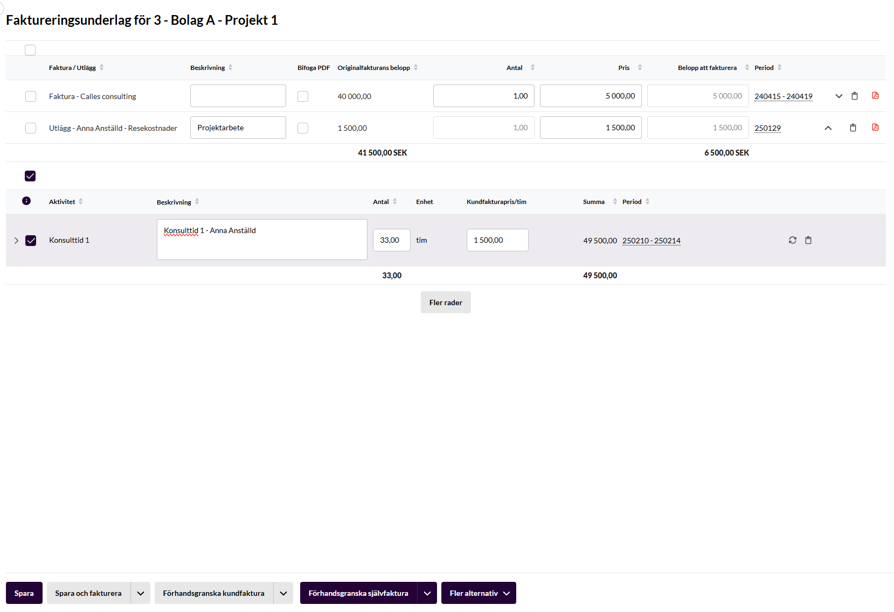Sort by Faktura / Utlägg column
The width and height of the screenshot is (894, 612).
pyautogui.click(x=101, y=67)
